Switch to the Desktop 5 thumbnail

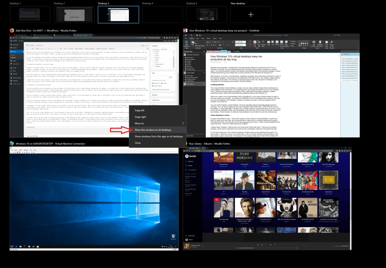[207, 15]
